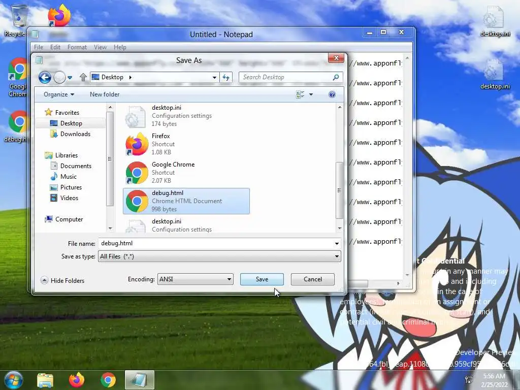Click the Back arrow in Save As dialog
Image resolution: width=520 pixels, height=390 pixels.
pos(45,77)
